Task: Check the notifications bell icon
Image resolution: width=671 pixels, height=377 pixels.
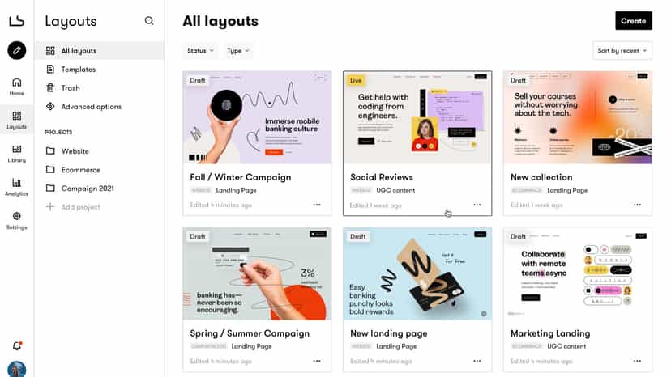Action: point(17,345)
